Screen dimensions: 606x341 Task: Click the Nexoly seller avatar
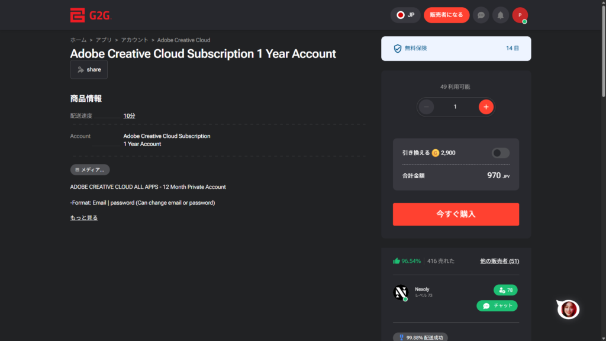tap(401, 292)
